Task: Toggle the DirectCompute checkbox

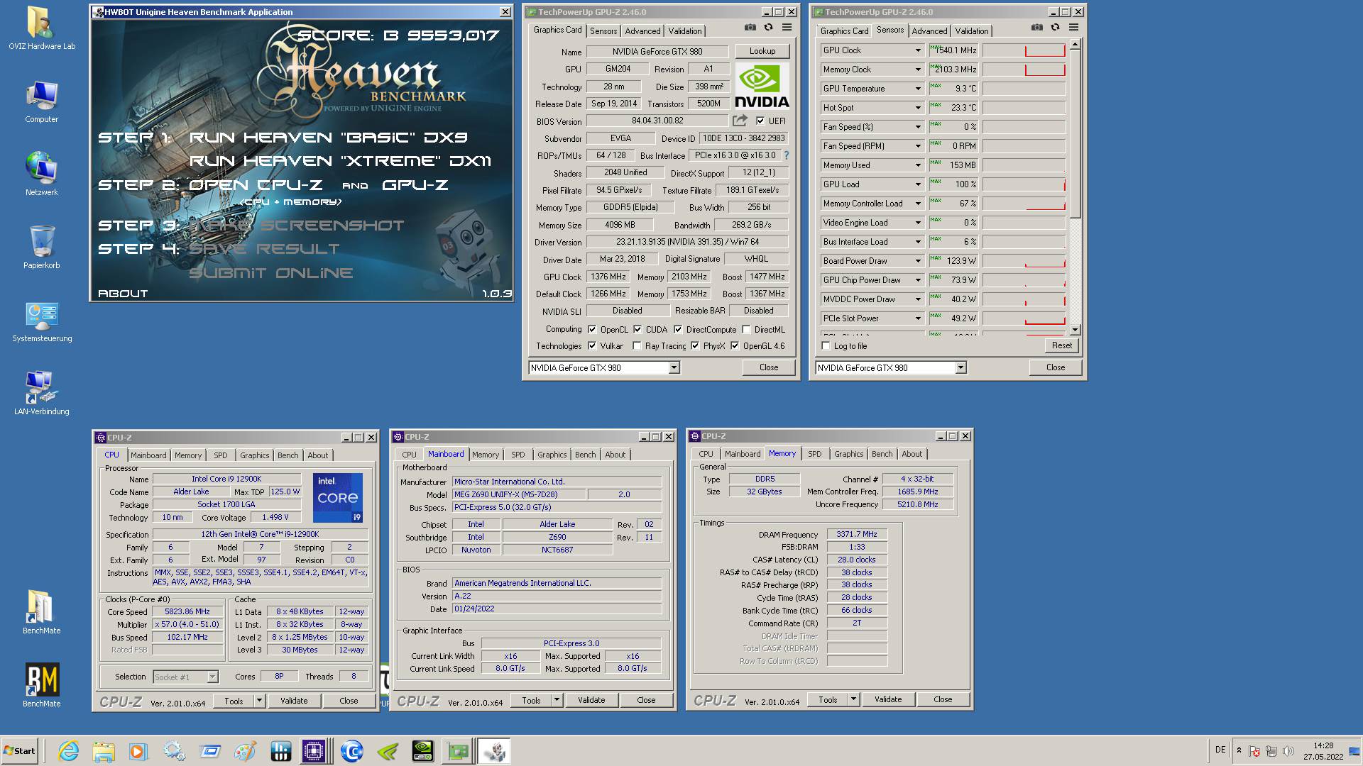Action: (x=678, y=329)
